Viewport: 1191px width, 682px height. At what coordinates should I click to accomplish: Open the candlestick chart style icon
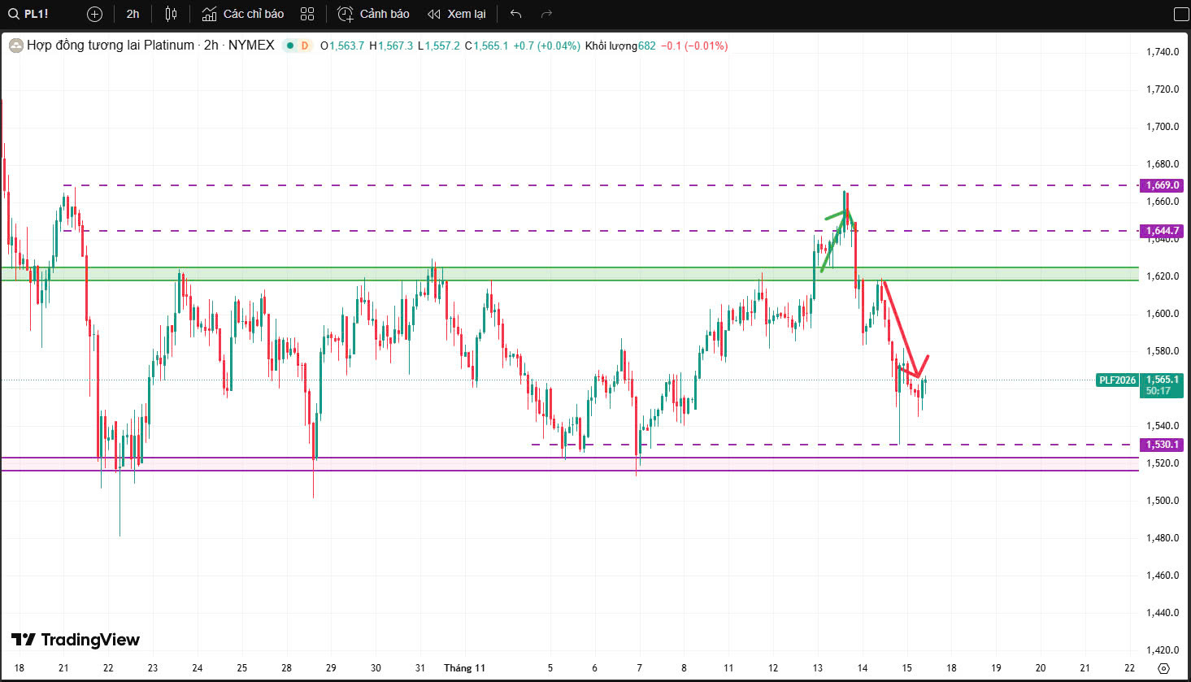(171, 14)
